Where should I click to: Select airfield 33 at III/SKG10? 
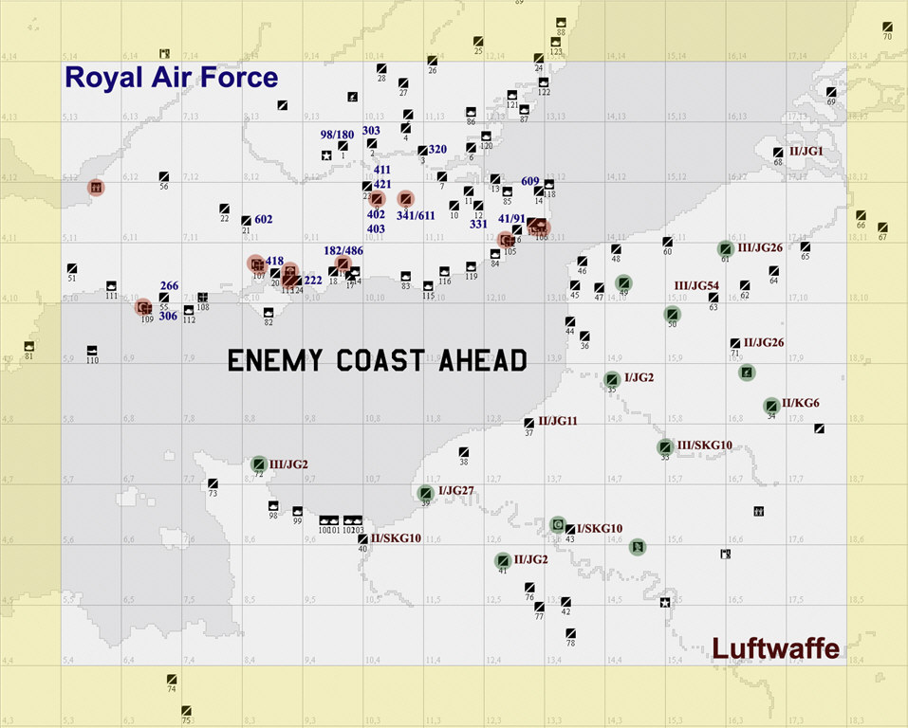click(665, 446)
